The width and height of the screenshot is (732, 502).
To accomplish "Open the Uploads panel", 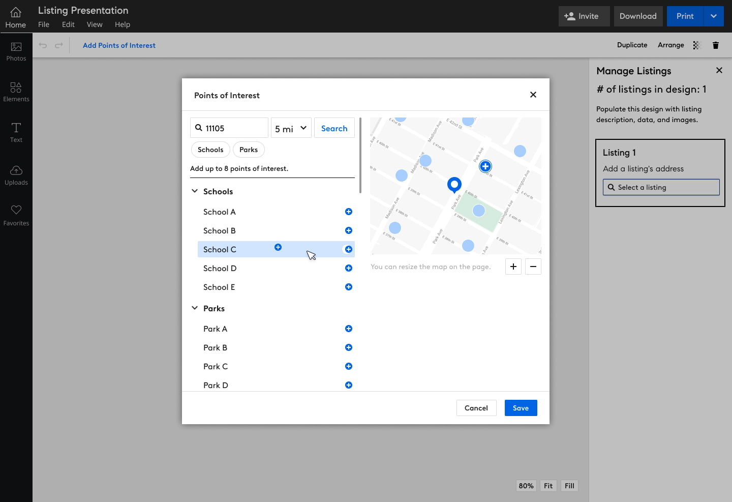I will point(16,175).
